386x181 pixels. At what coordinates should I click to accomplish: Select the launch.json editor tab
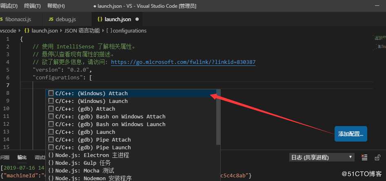pyautogui.click(x=117, y=19)
